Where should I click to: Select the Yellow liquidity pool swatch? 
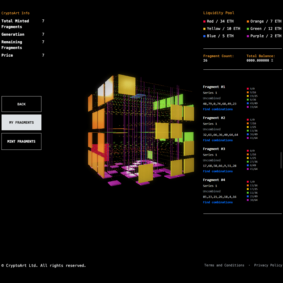point(204,29)
